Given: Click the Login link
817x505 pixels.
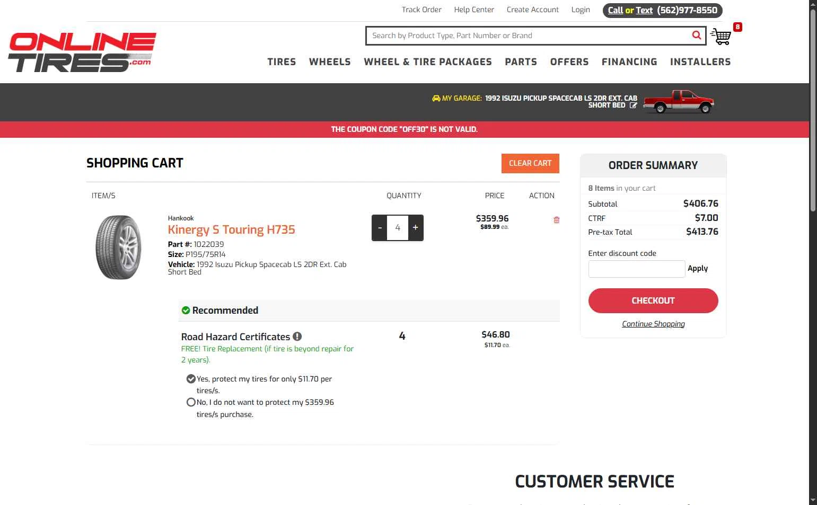Looking at the screenshot, I should [x=581, y=10].
